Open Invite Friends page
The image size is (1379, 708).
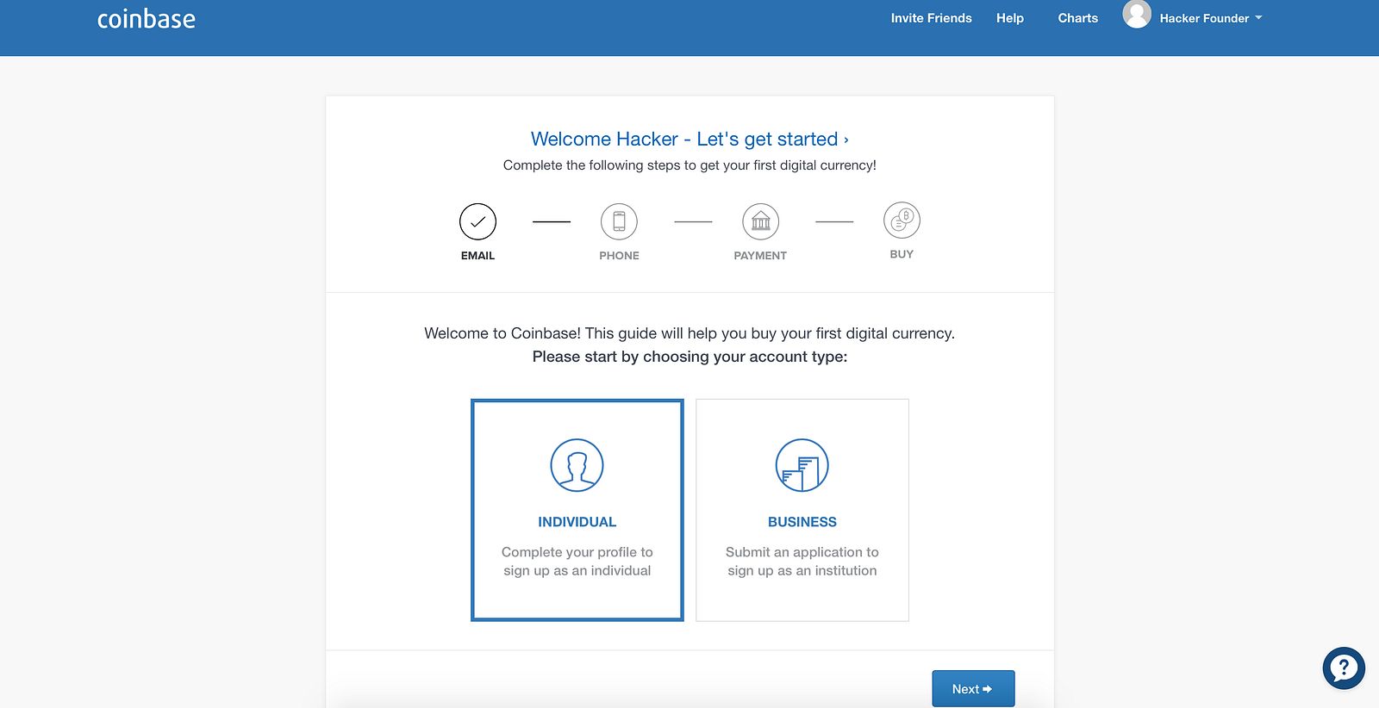tap(931, 18)
